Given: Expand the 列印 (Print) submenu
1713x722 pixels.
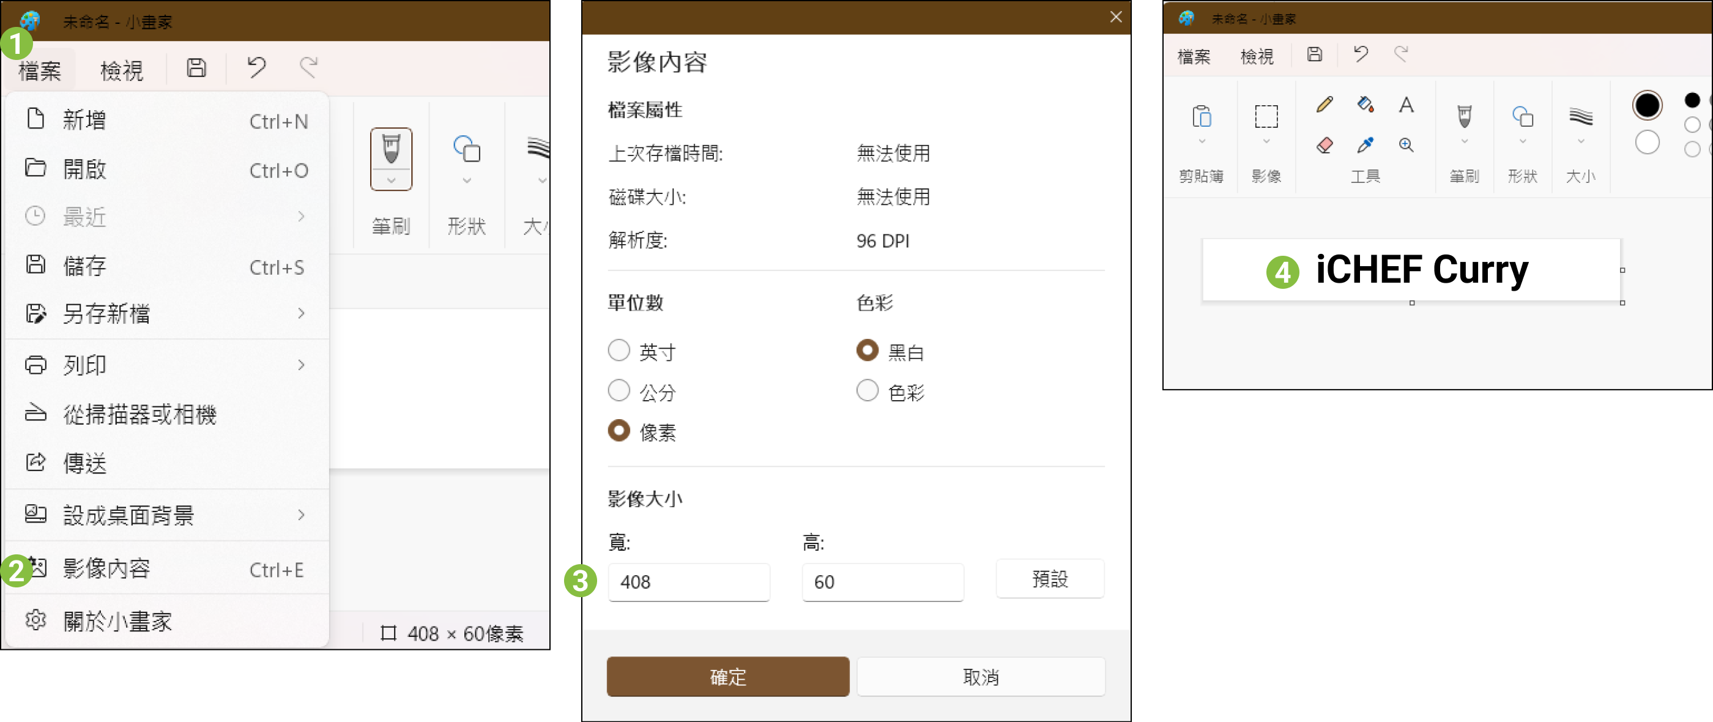Looking at the screenshot, I should pyautogui.click(x=166, y=364).
